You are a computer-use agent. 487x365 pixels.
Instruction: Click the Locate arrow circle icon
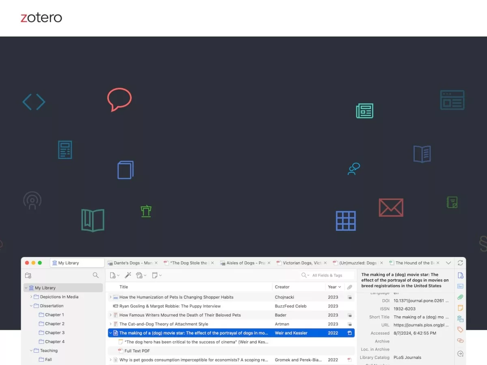pyautogui.click(x=460, y=354)
